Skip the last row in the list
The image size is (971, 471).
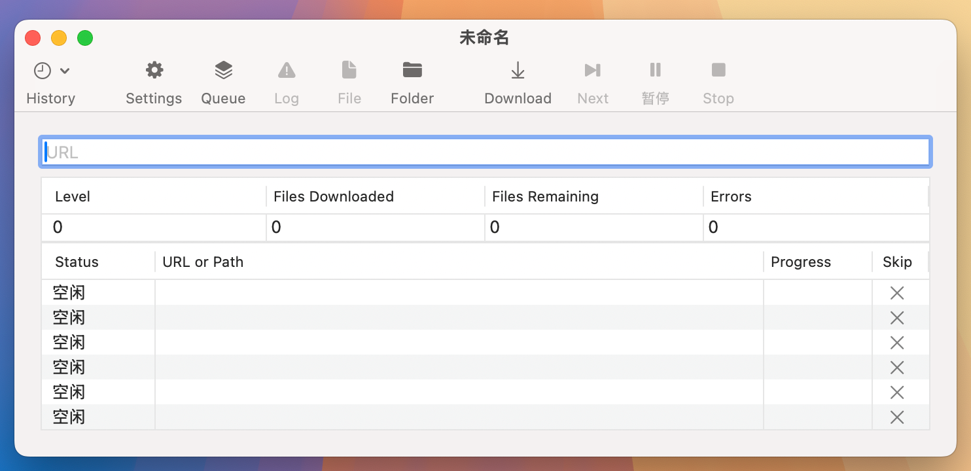point(897,417)
